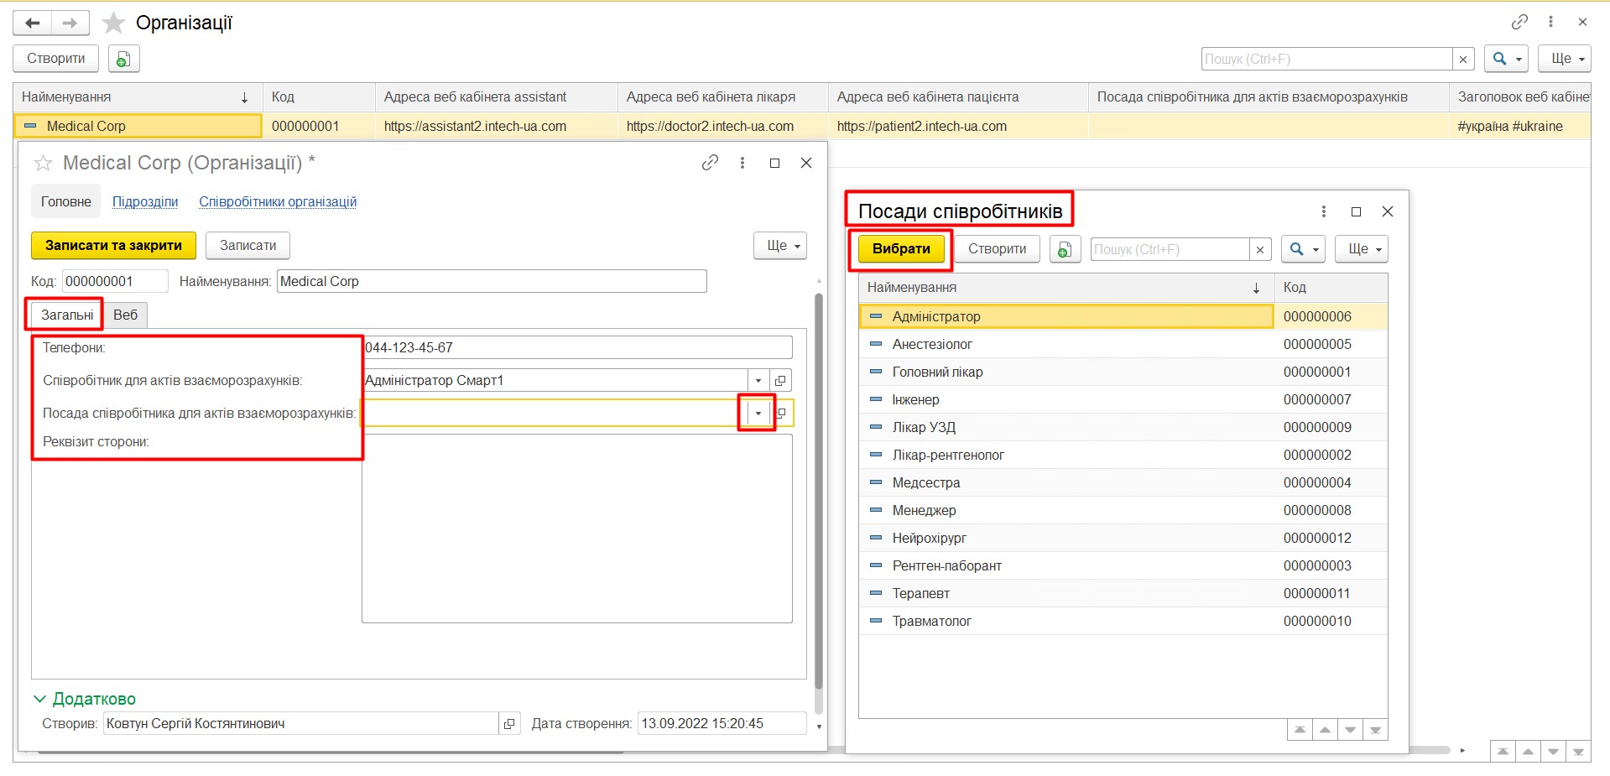Viewport: 1610px width, 776px height.
Task: Open Ще dropdown in Medical Corp form
Action: click(x=779, y=246)
